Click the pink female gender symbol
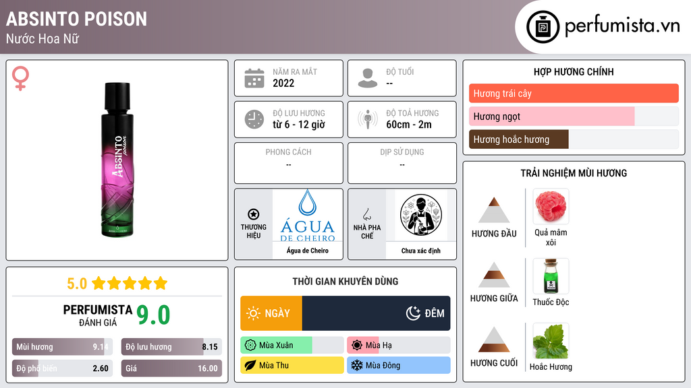 [20, 78]
